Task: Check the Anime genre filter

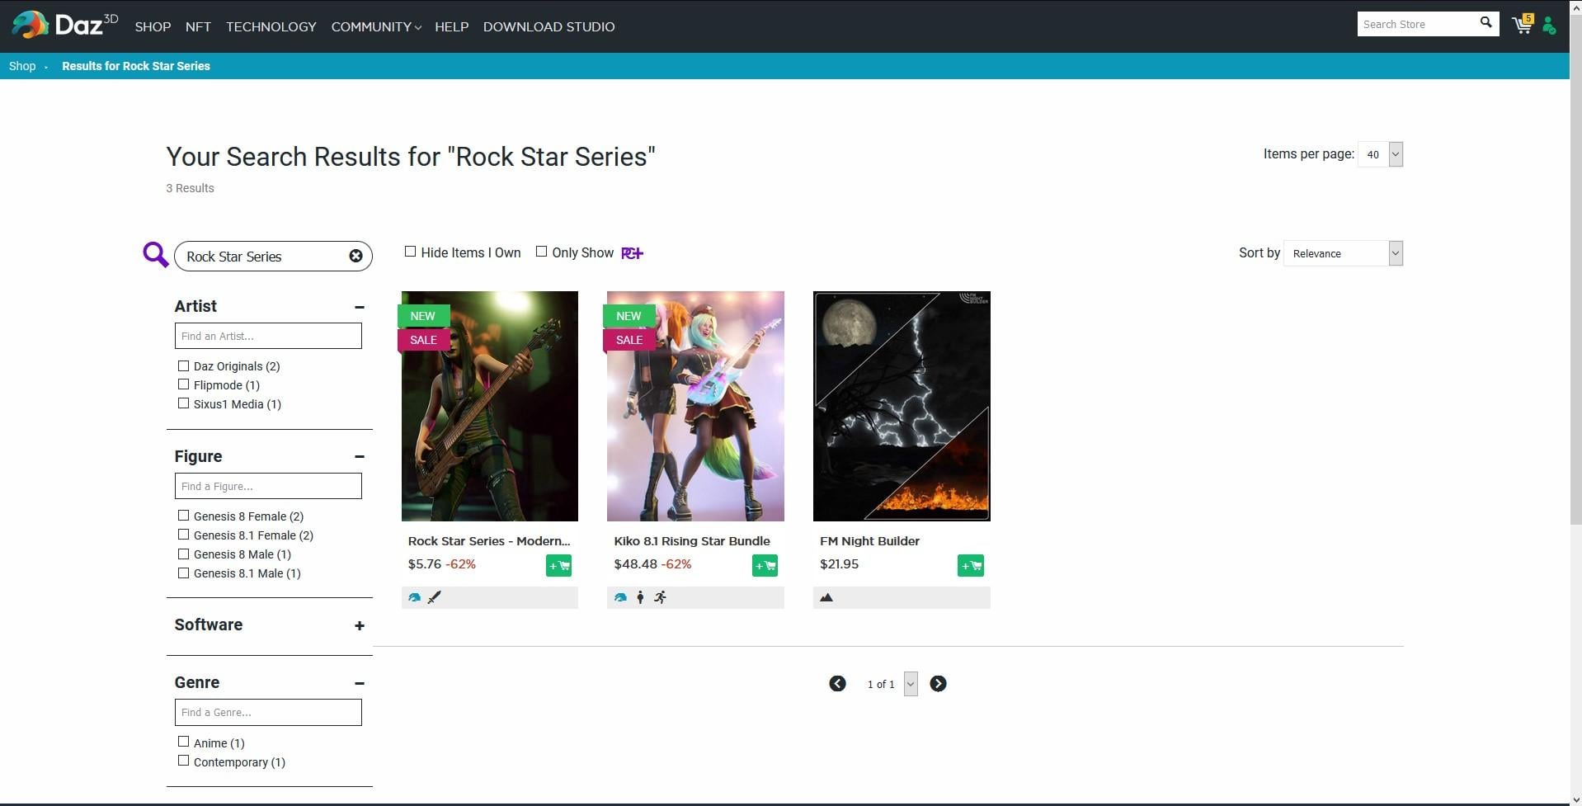Action: coord(183,742)
